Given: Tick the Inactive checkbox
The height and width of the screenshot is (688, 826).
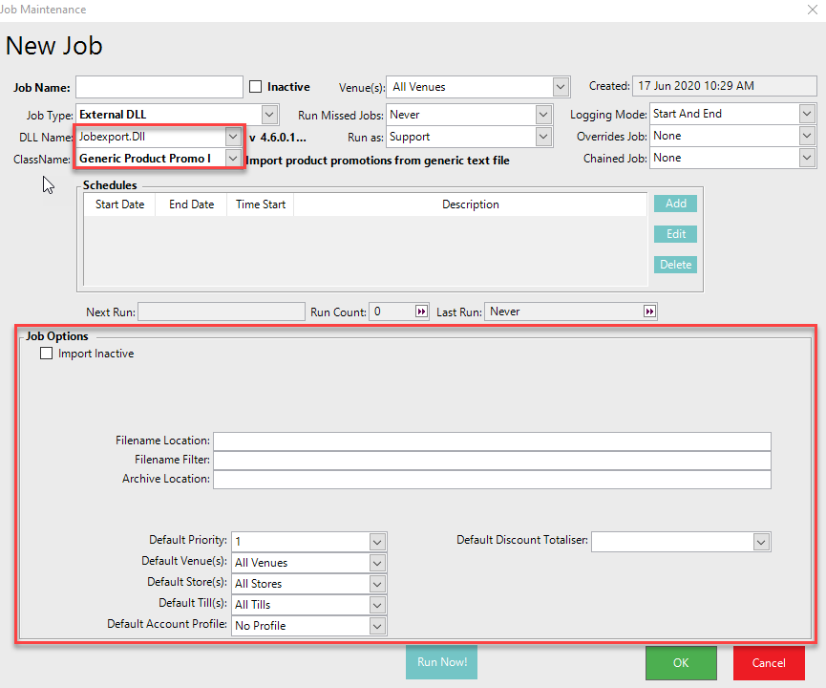Looking at the screenshot, I should click(x=255, y=87).
